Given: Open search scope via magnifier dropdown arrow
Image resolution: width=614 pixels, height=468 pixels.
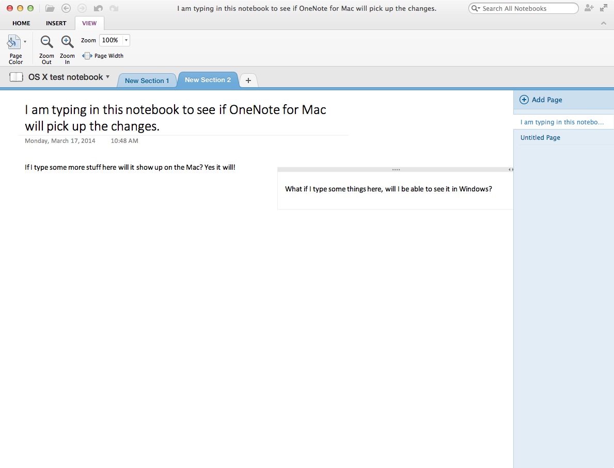Looking at the screenshot, I should click(479, 8).
